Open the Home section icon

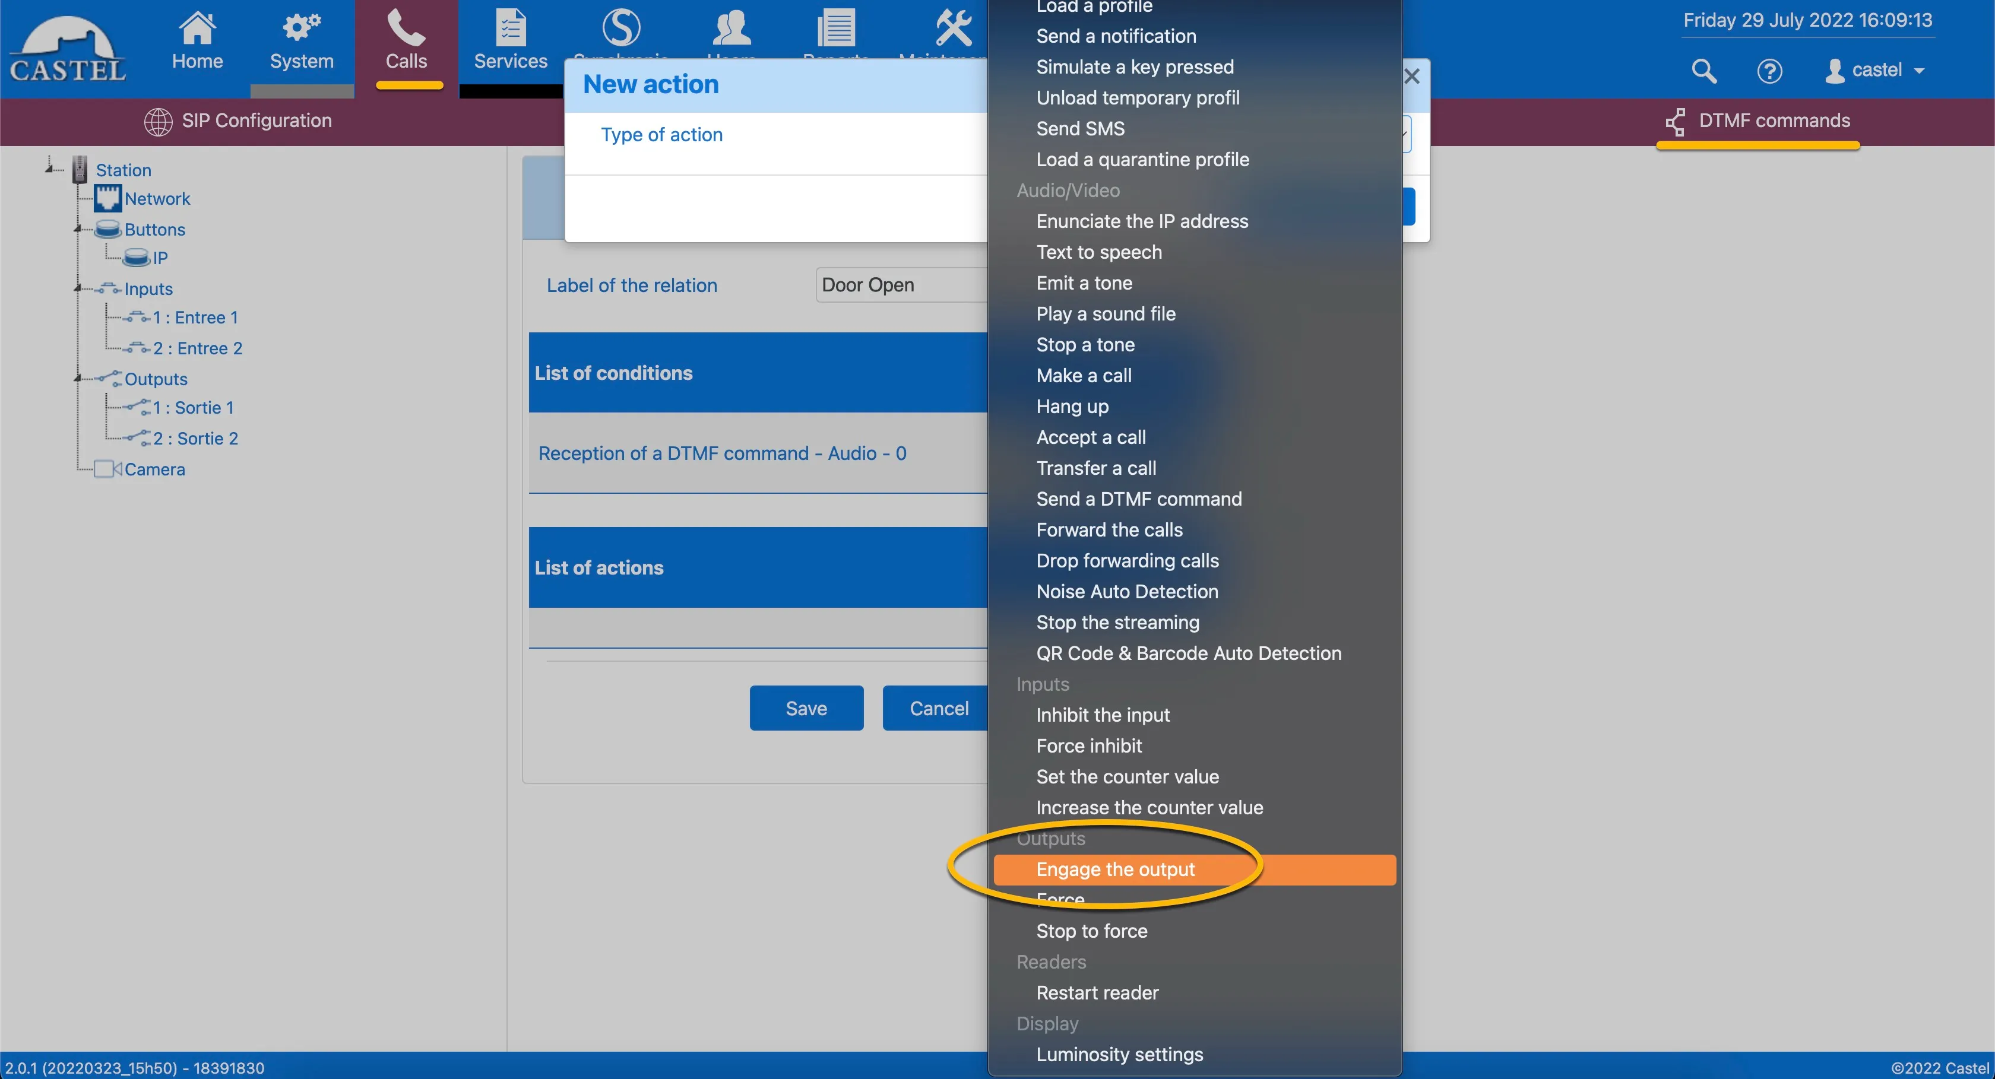[197, 28]
